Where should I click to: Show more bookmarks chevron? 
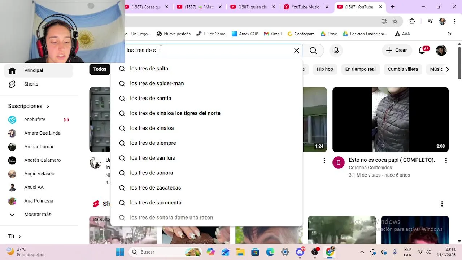click(x=450, y=34)
